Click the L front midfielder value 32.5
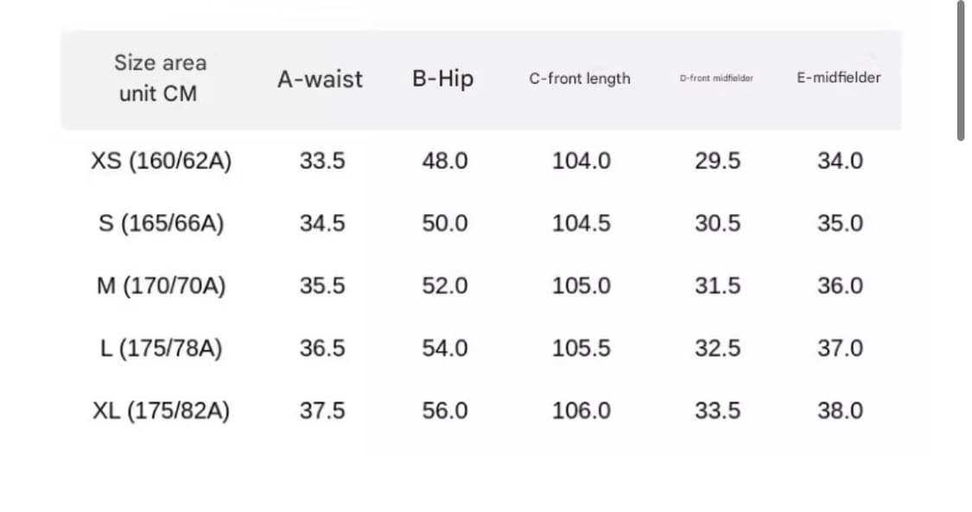 (x=717, y=348)
